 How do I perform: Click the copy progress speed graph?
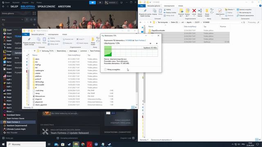coord(131,51)
